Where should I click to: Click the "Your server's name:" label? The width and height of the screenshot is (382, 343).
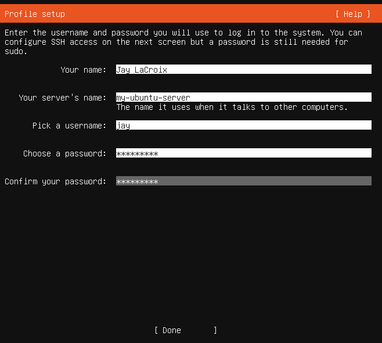63,98
